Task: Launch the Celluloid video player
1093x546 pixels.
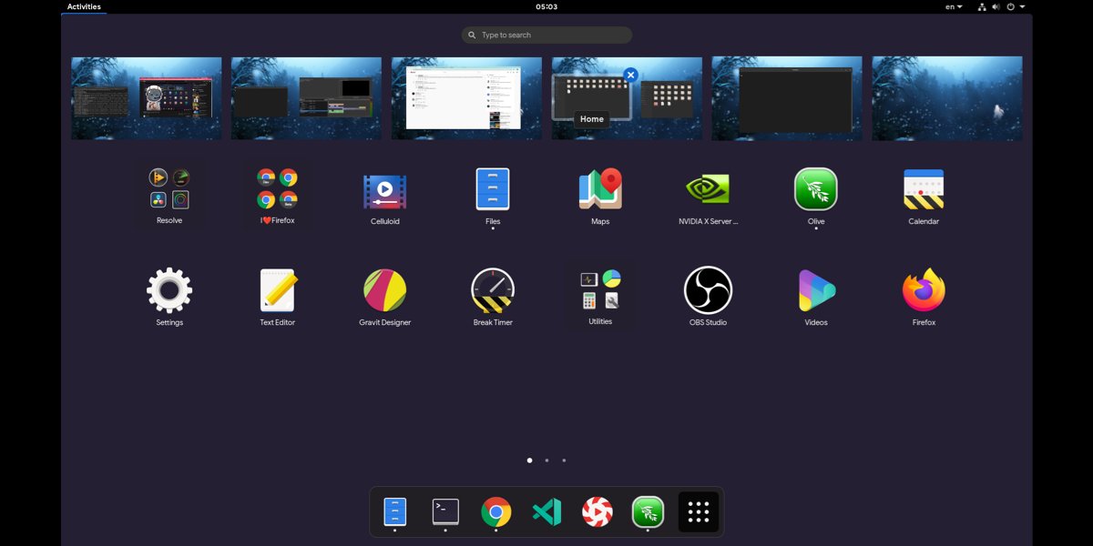Action: (x=384, y=196)
